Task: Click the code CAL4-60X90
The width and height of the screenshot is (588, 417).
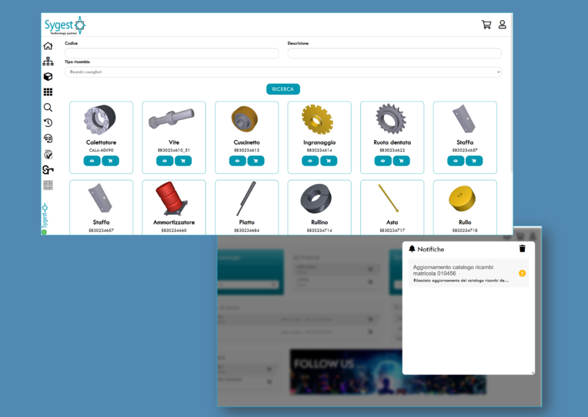Action: (101, 150)
